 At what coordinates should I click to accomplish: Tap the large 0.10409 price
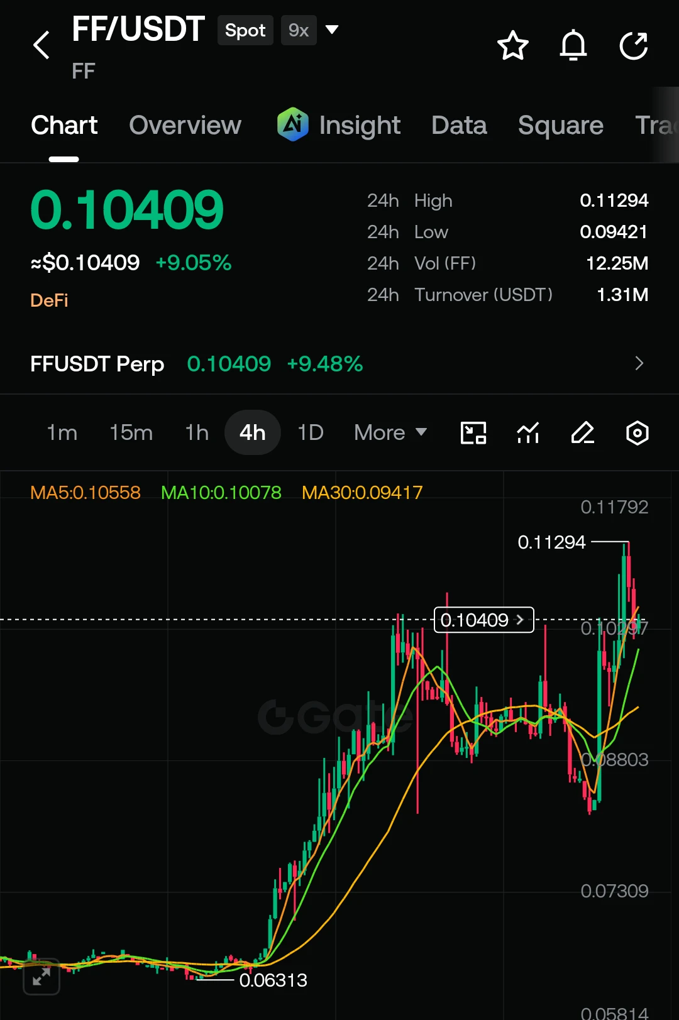click(127, 209)
